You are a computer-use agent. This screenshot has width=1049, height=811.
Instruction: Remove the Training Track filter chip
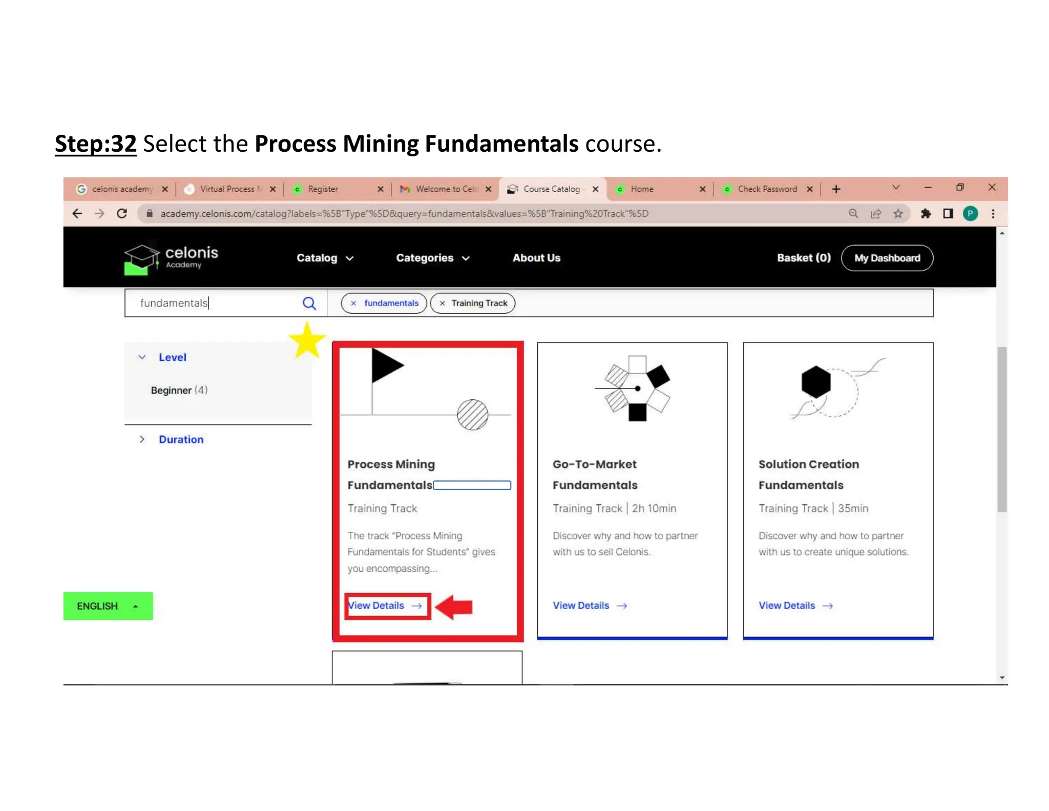(442, 303)
